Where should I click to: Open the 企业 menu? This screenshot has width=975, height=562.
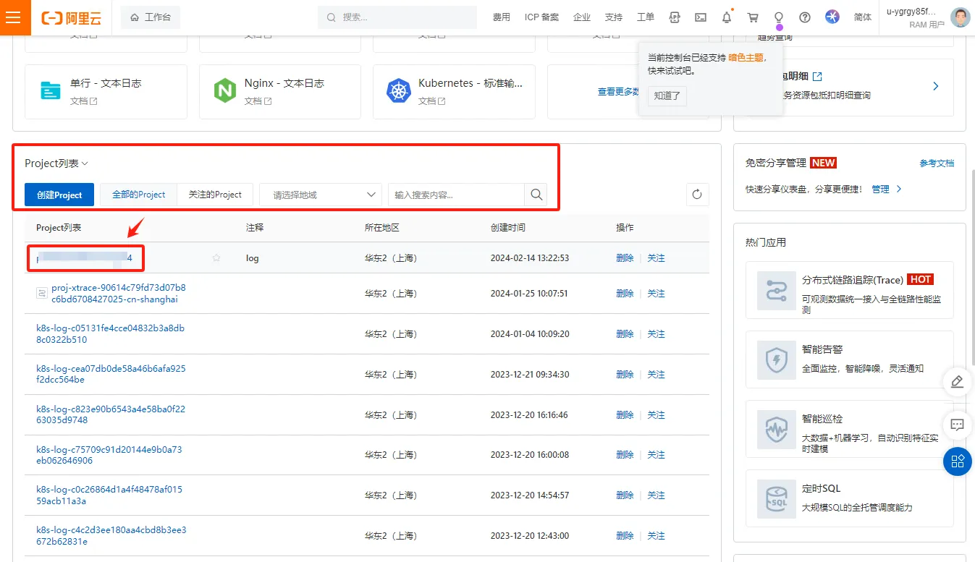[x=582, y=17]
